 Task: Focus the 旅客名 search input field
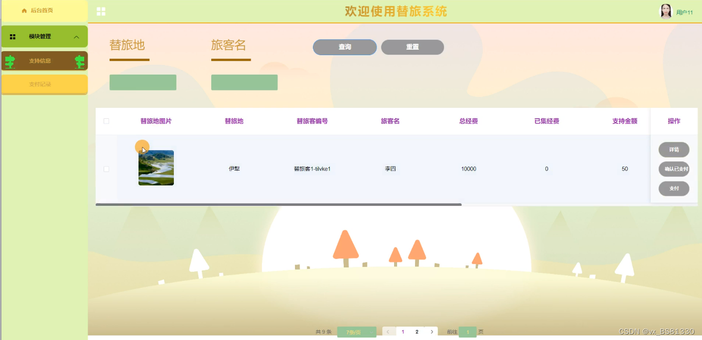(x=244, y=83)
